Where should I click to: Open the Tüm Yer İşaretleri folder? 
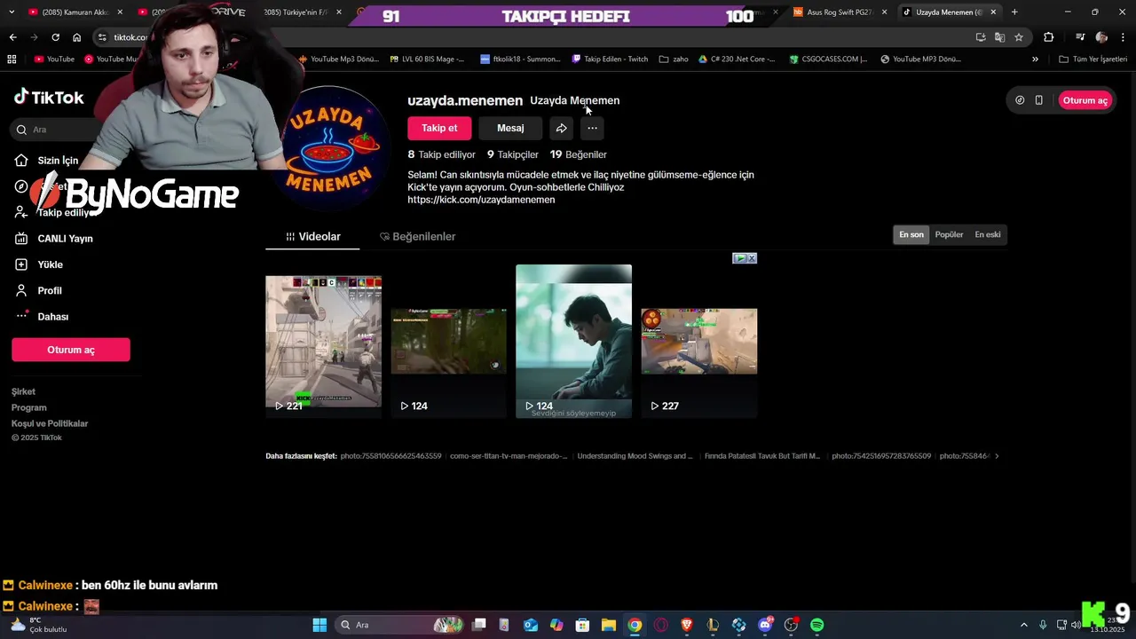coord(1093,59)
